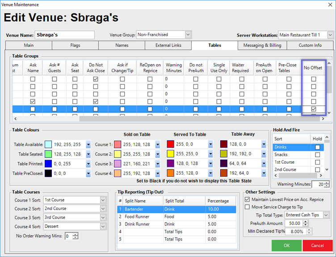Switch to the Main tab
This screenshot has height=257, width=336.
click(x=29, y=46)
